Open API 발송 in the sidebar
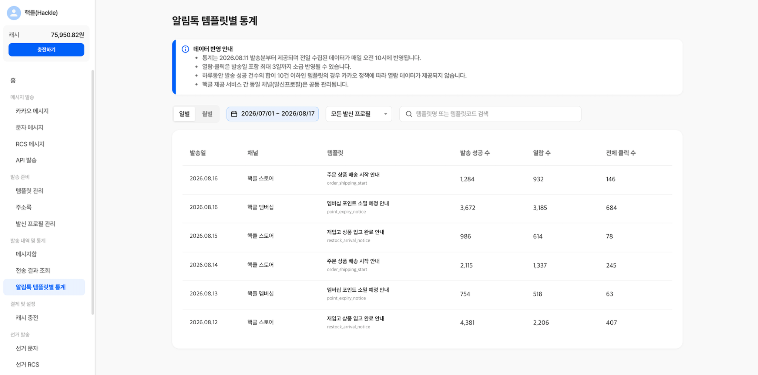This screenshot has width=758, height=375. 26,160
